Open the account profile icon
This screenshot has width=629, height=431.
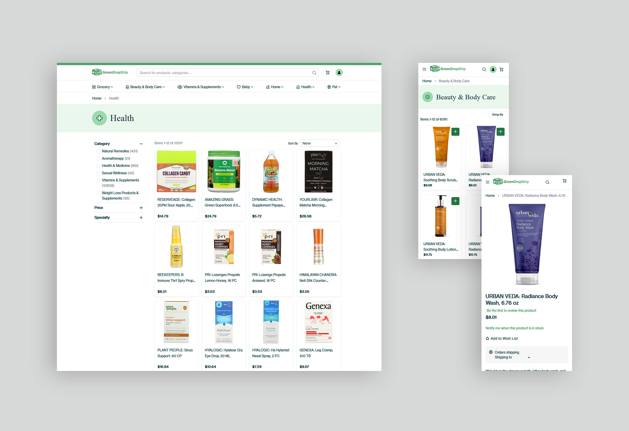339,72
